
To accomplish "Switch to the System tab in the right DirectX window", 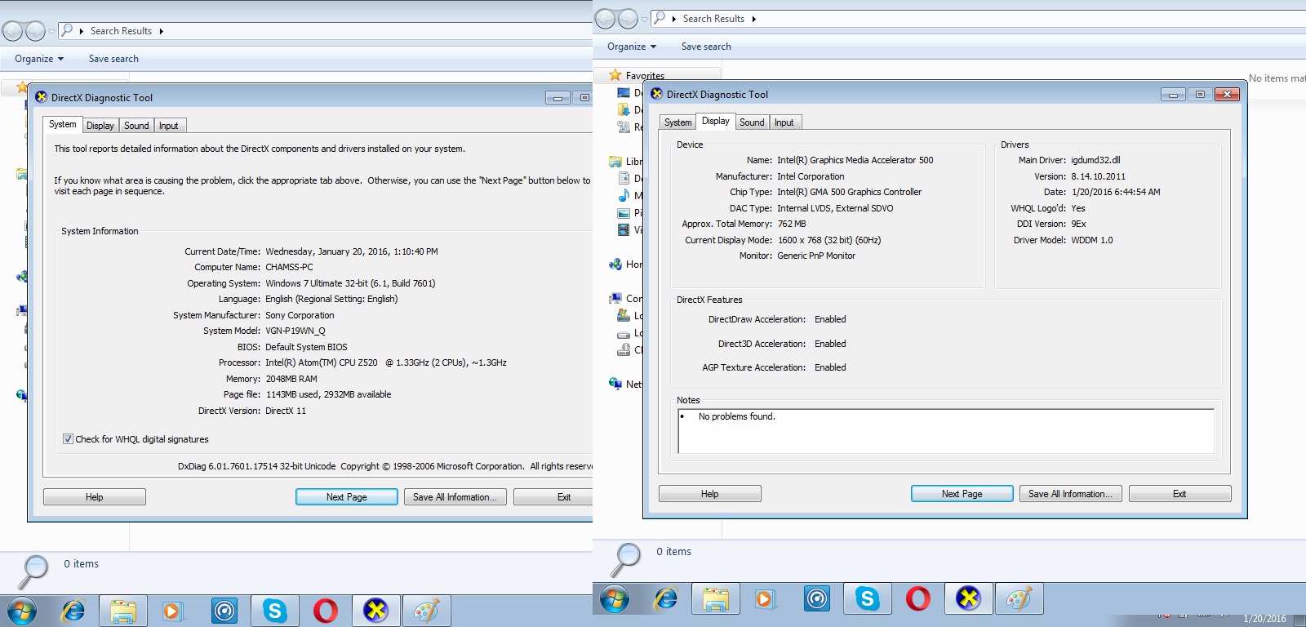I will tap(678, 122).
